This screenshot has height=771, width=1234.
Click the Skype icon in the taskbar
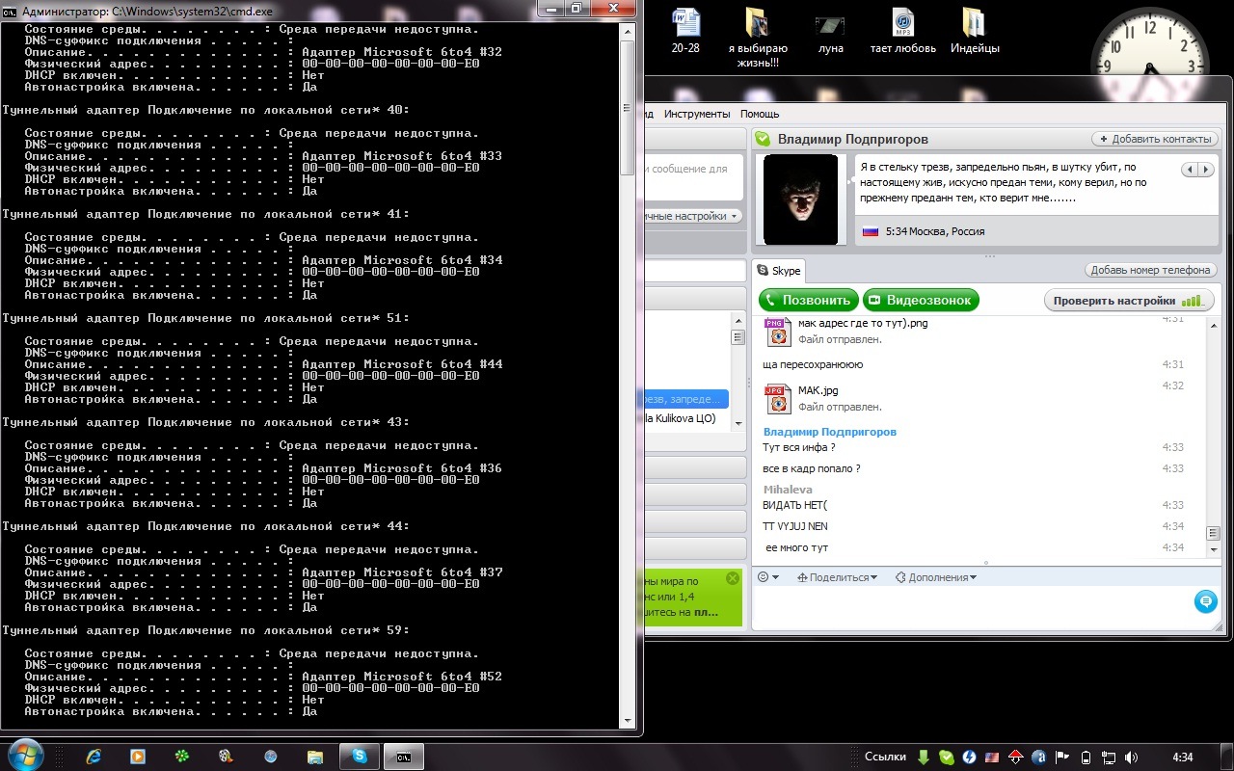360,757
